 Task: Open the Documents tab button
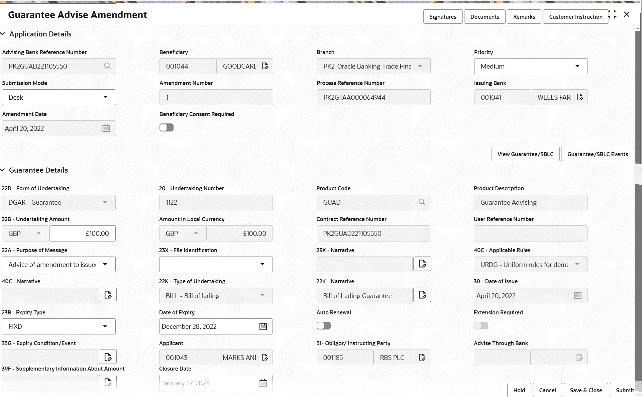(485, 17)
